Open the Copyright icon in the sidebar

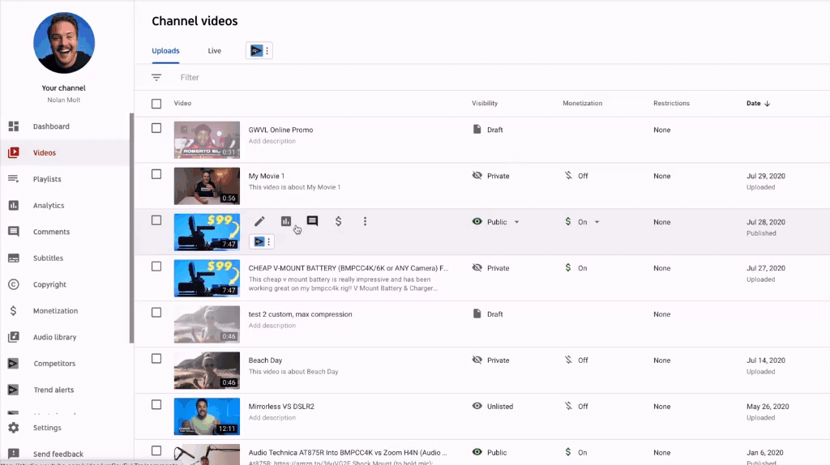(x=14, y=284)
